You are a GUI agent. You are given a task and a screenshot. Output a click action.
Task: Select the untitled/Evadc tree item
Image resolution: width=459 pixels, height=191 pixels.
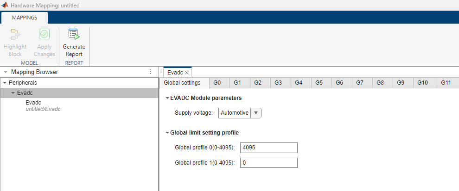point(43,106)
